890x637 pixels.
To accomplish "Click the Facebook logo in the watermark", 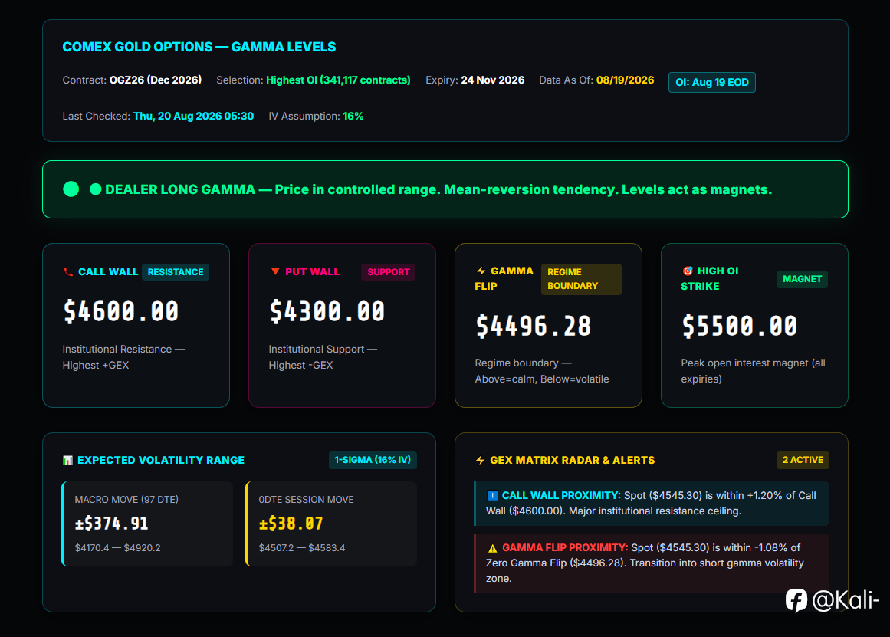I will coord(796,600).
